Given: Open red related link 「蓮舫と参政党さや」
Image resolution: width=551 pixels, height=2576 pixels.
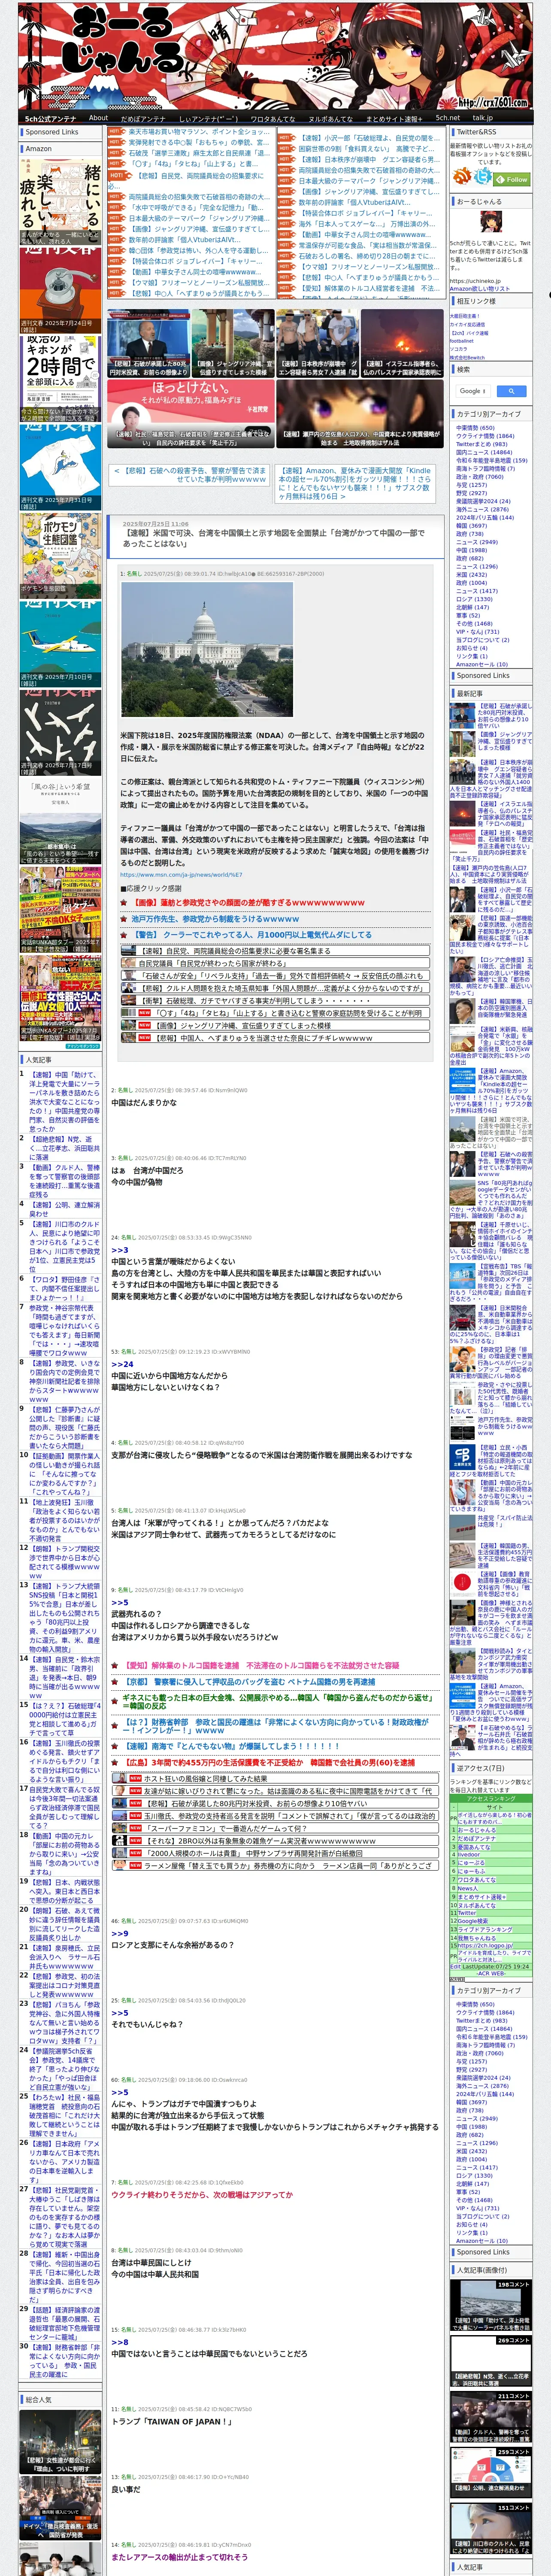Looking at the screenshot, I should tap(248, 902).
